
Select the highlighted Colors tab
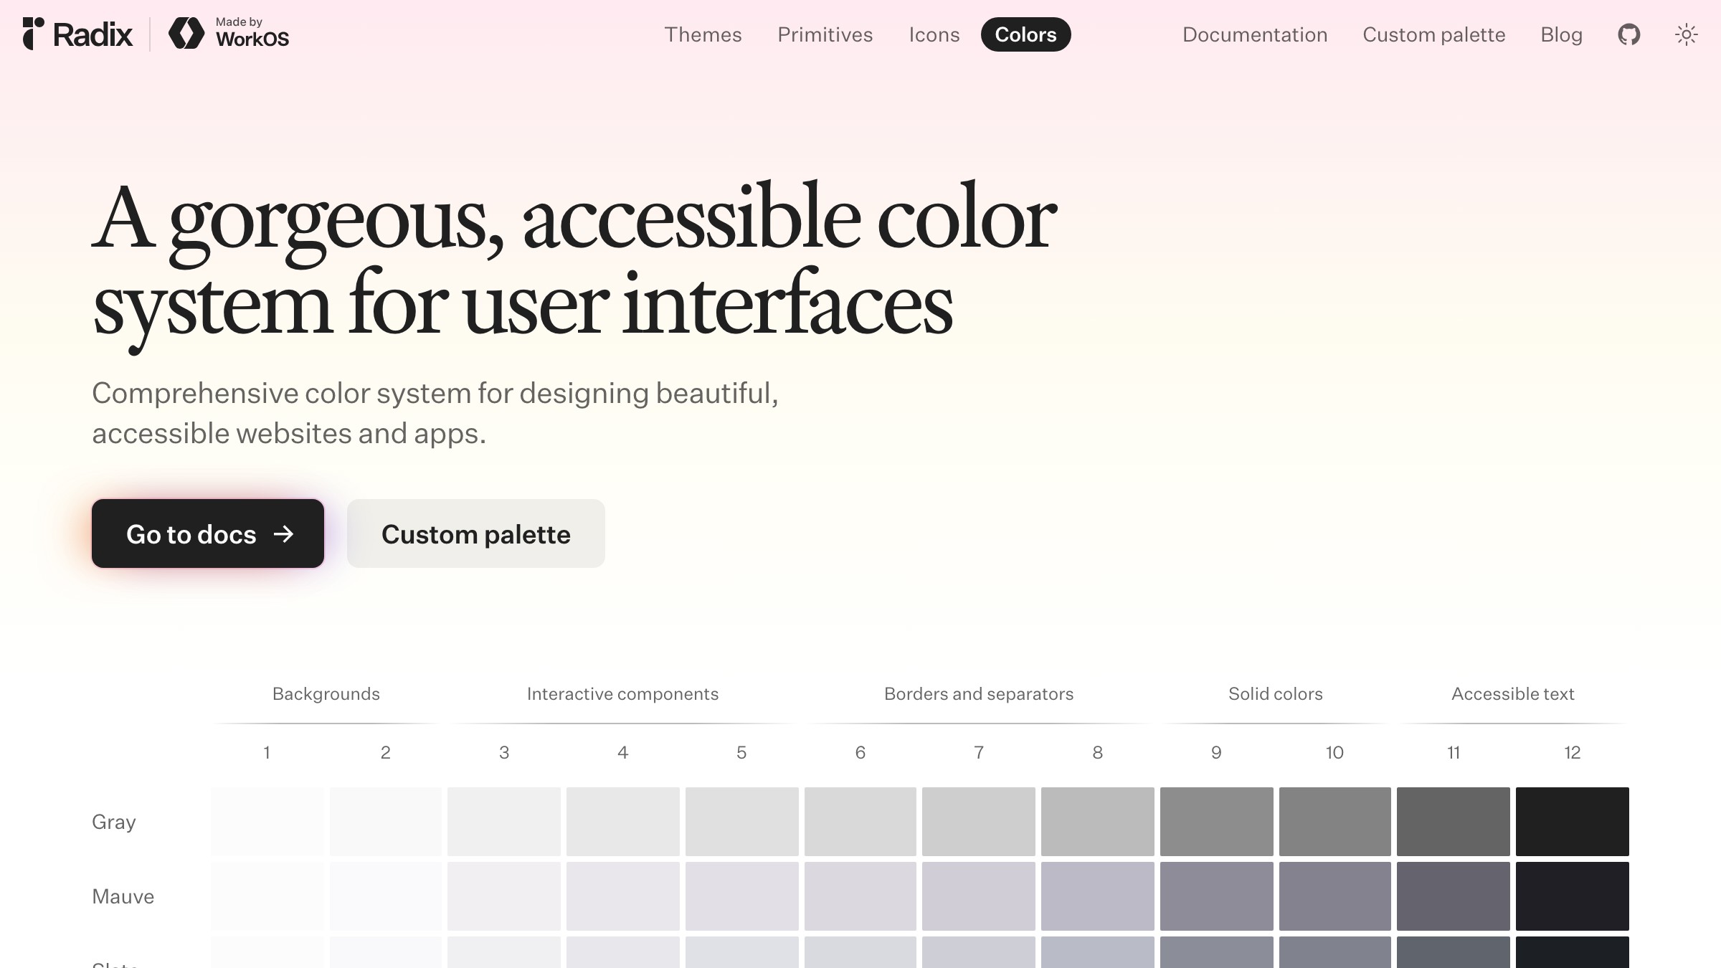(x=1025, y=34)
